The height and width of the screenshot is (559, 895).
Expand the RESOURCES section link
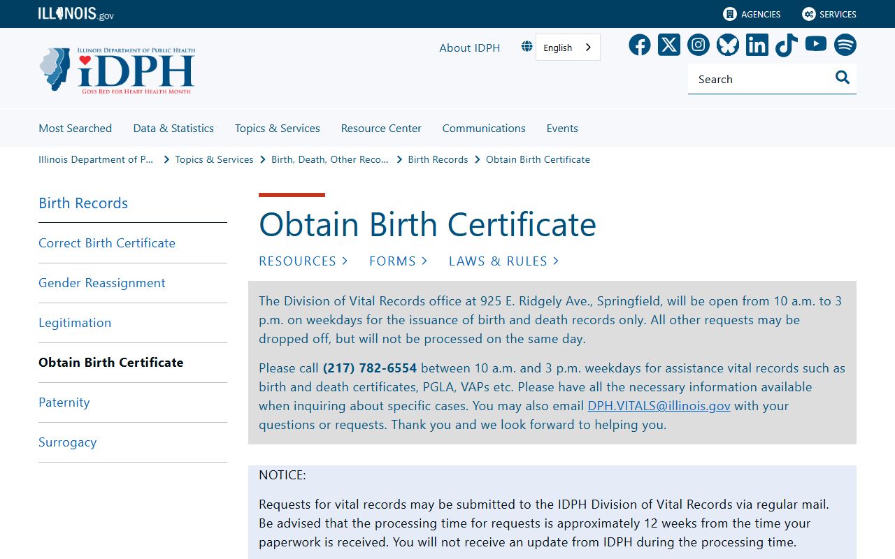tap(303, 261)
